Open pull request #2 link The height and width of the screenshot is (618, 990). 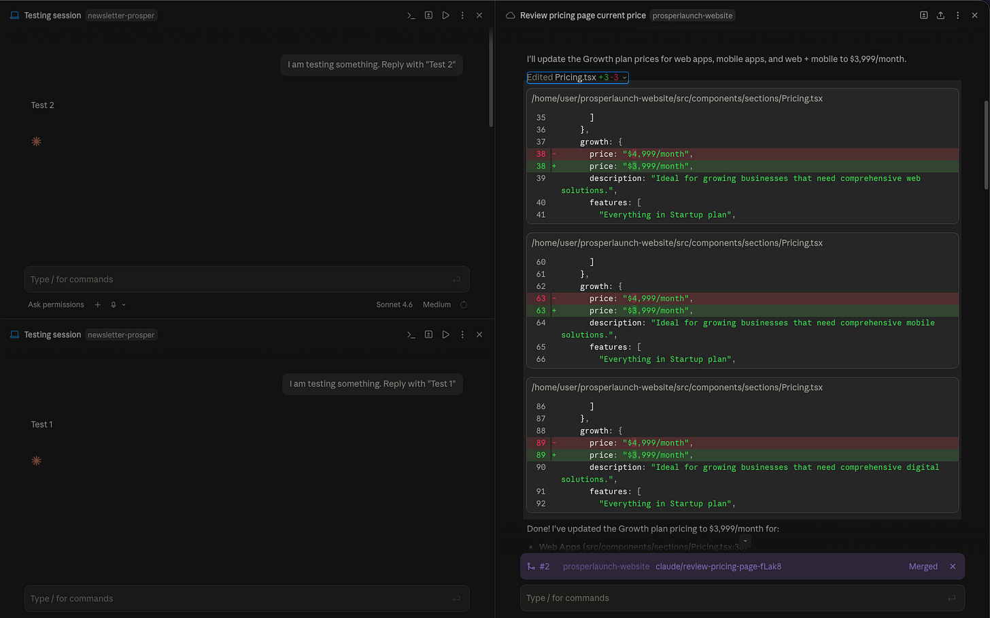(544, 566)
